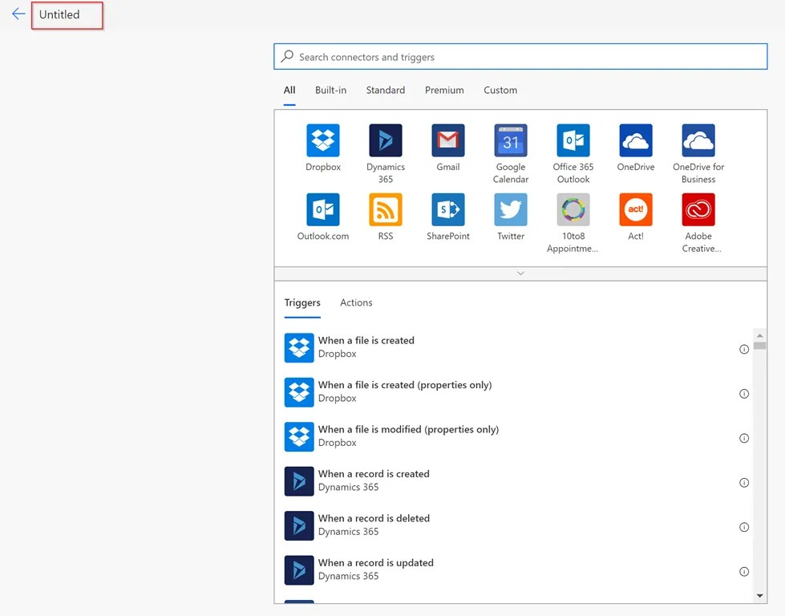The height and width of the screenshot is (616, 785).
Task: Choose the Adobe Creative Cloud connector icon
Action: pos(698,209)
